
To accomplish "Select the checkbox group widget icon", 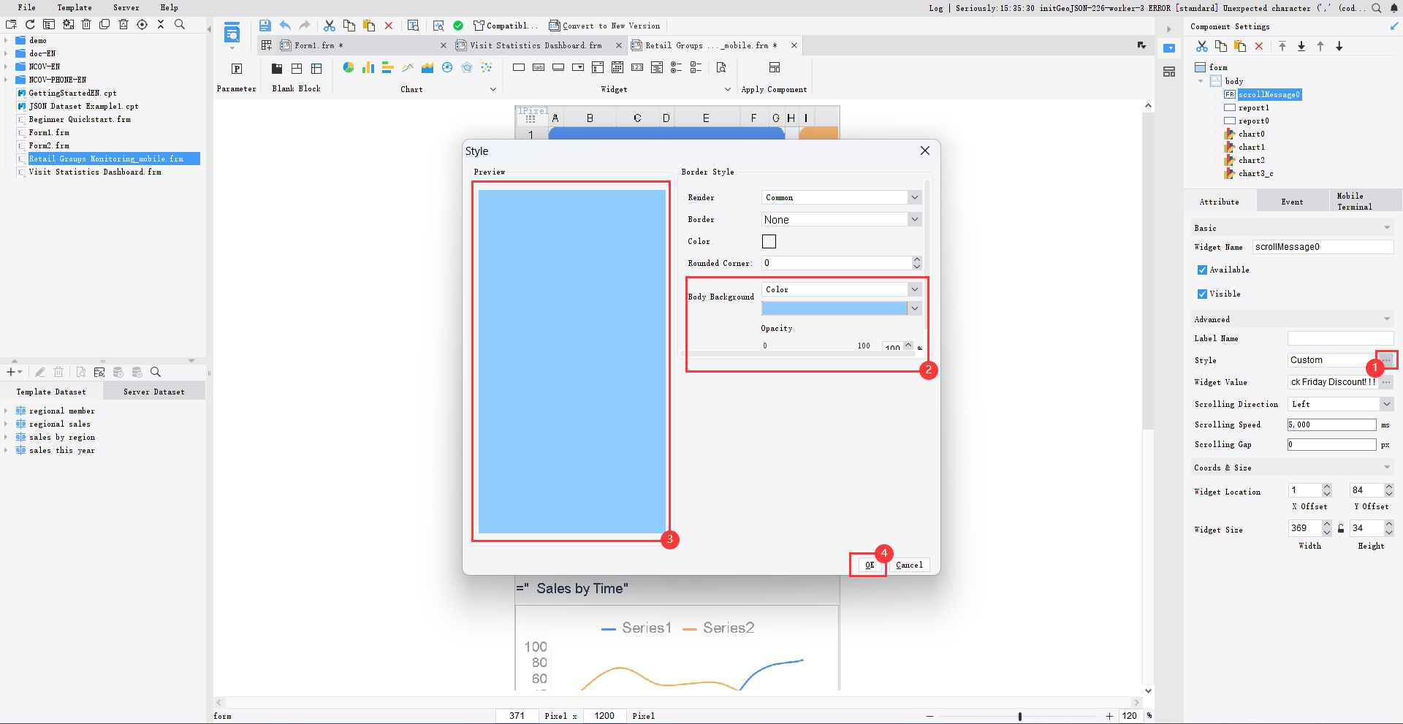I will point(696,67).
